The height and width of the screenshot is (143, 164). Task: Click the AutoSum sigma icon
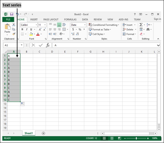tap(141, 25)
